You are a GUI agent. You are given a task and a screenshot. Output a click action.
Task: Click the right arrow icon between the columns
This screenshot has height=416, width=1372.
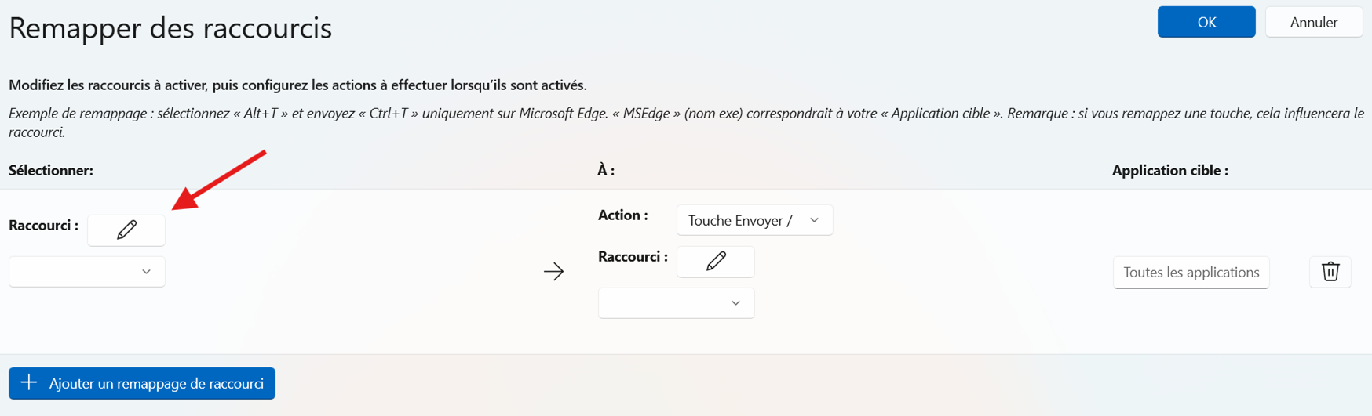coord(554,272)
